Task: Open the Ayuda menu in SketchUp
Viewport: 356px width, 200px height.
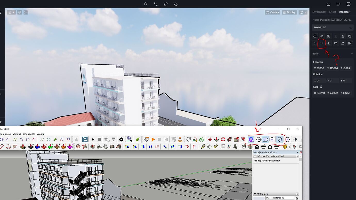Action: click(41, 134)
